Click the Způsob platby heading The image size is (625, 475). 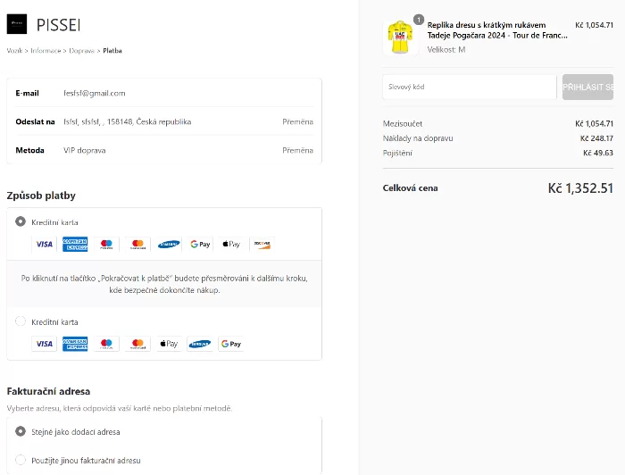tap(41, 196)
